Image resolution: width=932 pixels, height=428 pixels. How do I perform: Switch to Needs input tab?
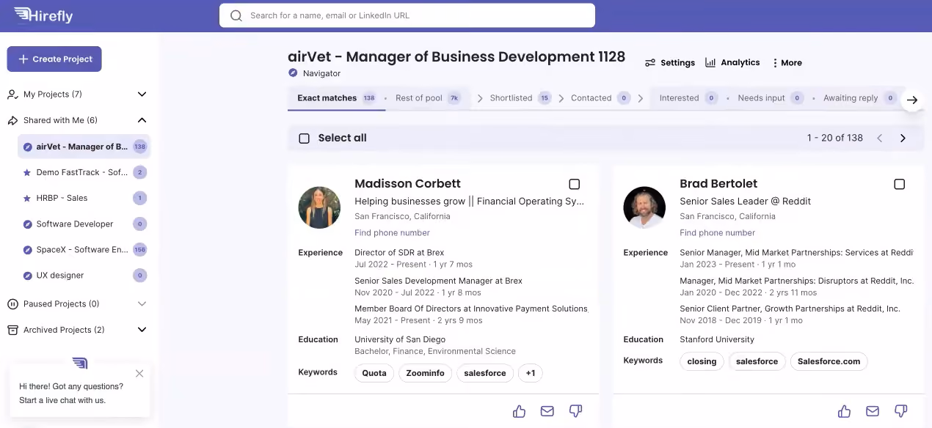pyautogui.click(x=771, y=98)
